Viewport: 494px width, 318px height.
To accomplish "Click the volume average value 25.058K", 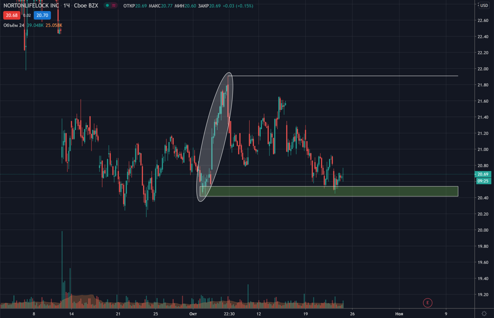I will pos(54,25).
